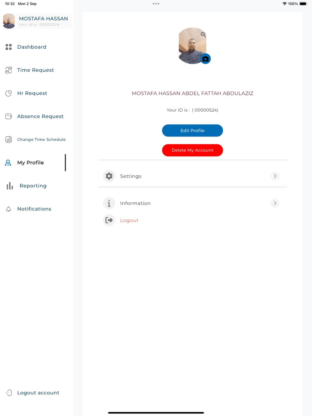Click the Edit Profile button

point(193,130)
